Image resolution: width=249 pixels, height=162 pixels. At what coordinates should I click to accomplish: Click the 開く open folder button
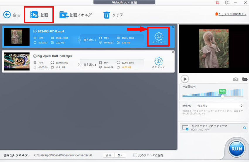(120, 155)
